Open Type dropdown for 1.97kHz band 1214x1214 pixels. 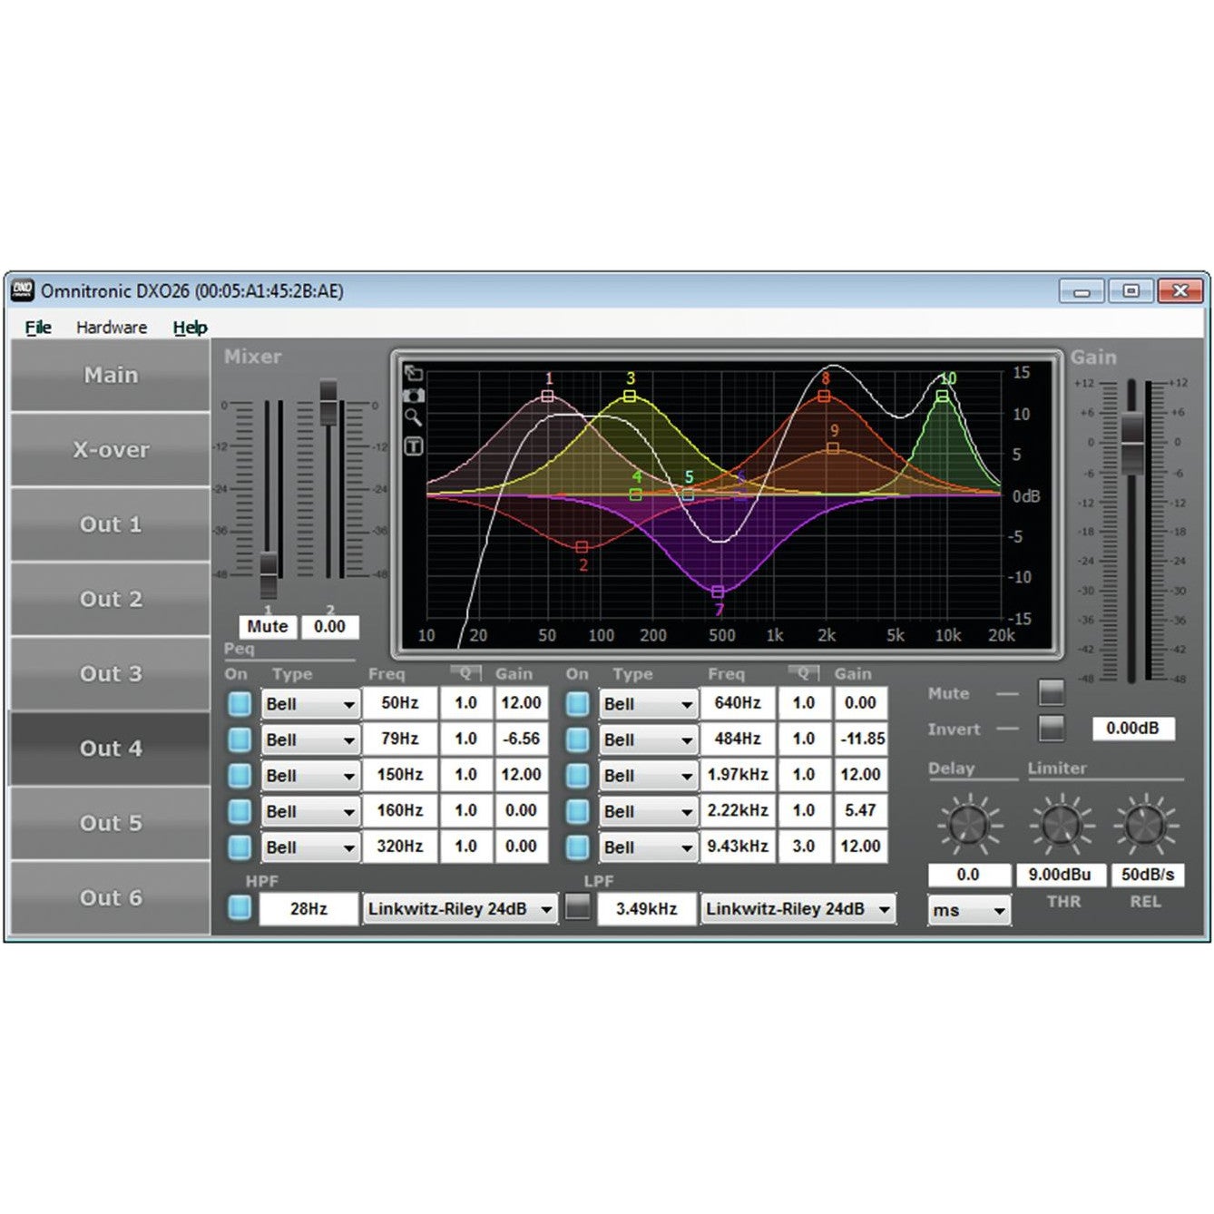(648, 776)
